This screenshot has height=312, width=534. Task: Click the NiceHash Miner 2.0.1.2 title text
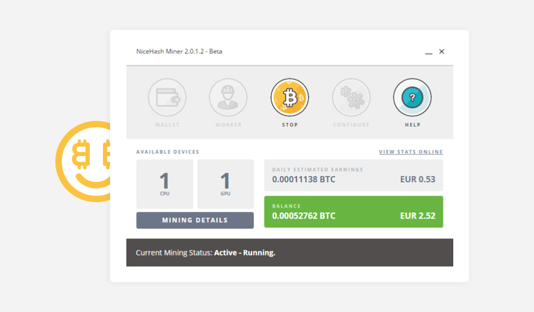179,51
